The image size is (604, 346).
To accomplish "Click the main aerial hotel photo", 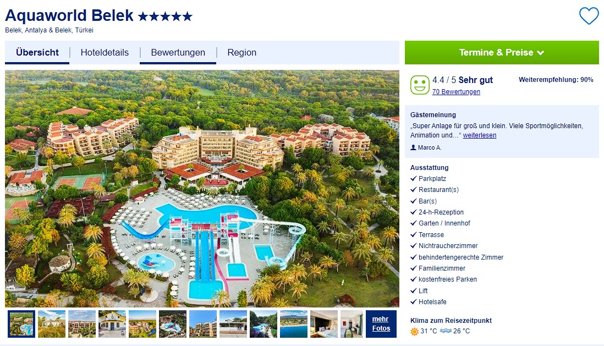I will pyautogui.click(x=202, y=189).
